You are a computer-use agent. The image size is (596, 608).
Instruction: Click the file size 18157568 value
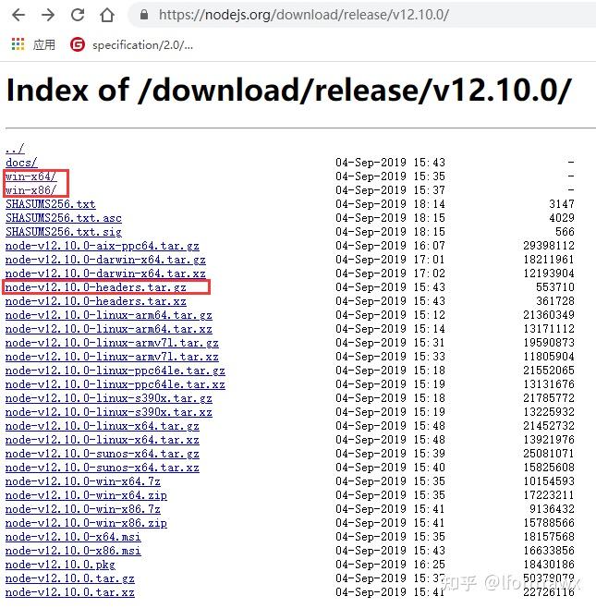point(549,537)
